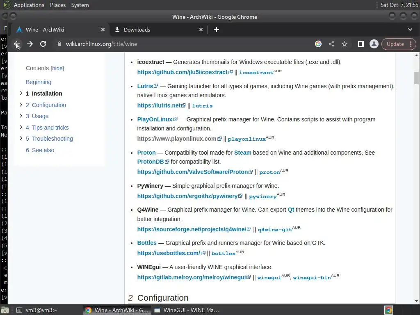Share this page via share icon

[x=331, y=44]
